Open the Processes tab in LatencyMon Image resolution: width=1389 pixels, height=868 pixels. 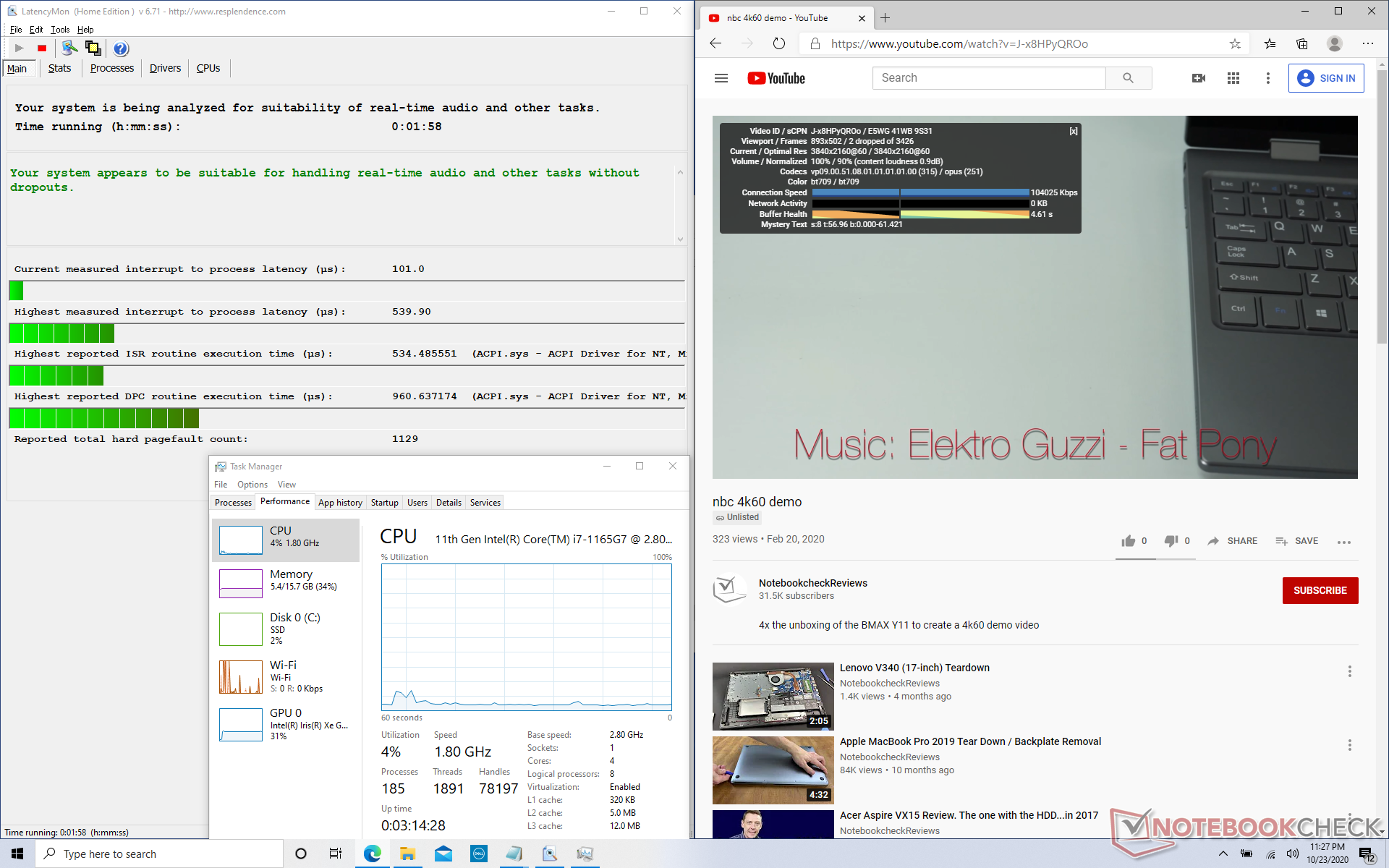click(x=112, y=68)
